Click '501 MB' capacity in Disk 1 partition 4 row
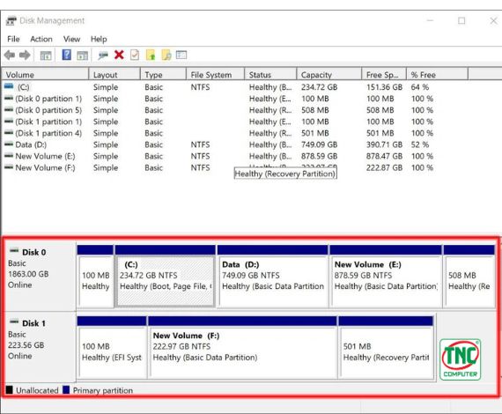The image size is (502, 414). [x=315, y=133]
